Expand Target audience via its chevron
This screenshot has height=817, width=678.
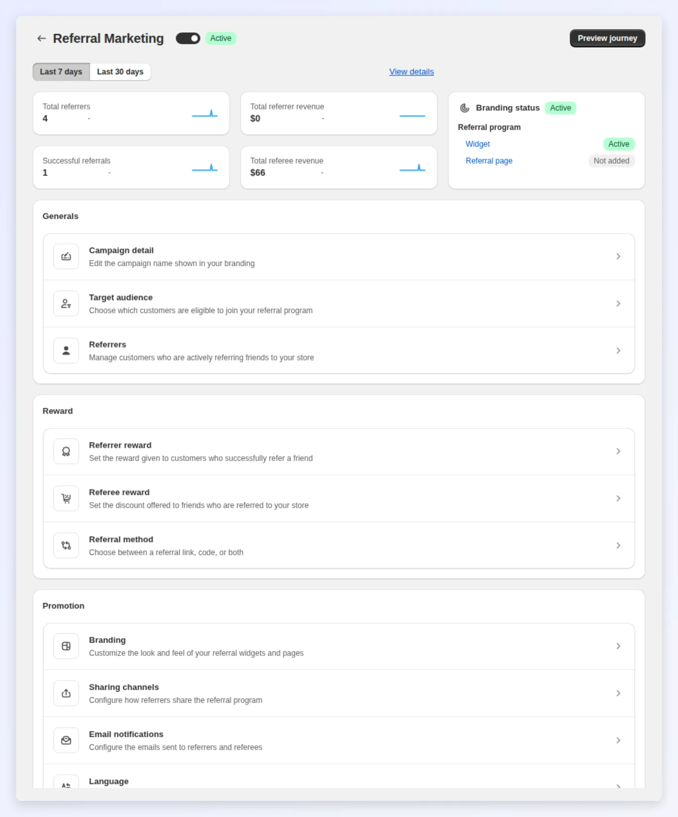[618, 304]
